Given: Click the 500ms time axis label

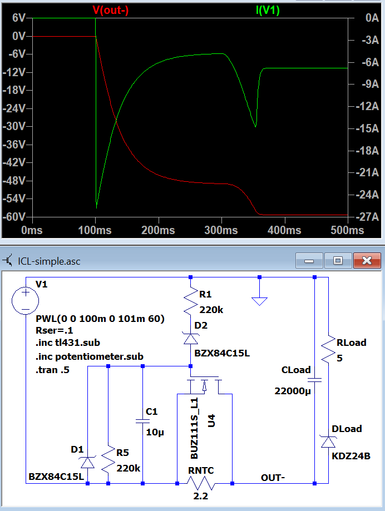Looking at the screenshot, I should (347, 230).
